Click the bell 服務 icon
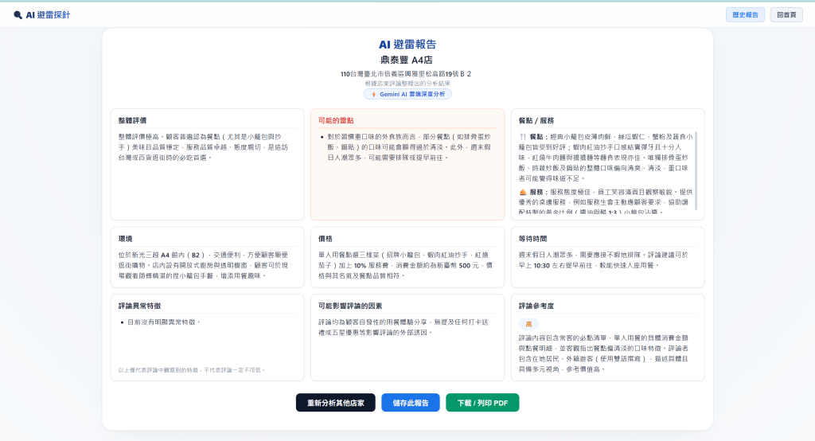This screenshot has width=815, height=441. [x=523, y=192]
